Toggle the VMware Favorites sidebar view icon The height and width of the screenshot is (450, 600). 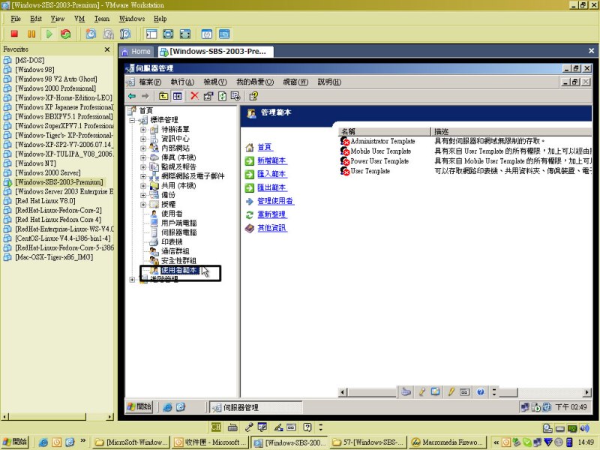151,34
